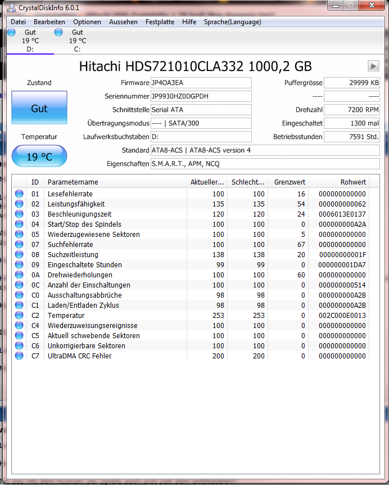Open the Festplatte menu
Image resolution: width=389 pixels, height=485 pixels.
pyautogui.click(x=160, y=22)
